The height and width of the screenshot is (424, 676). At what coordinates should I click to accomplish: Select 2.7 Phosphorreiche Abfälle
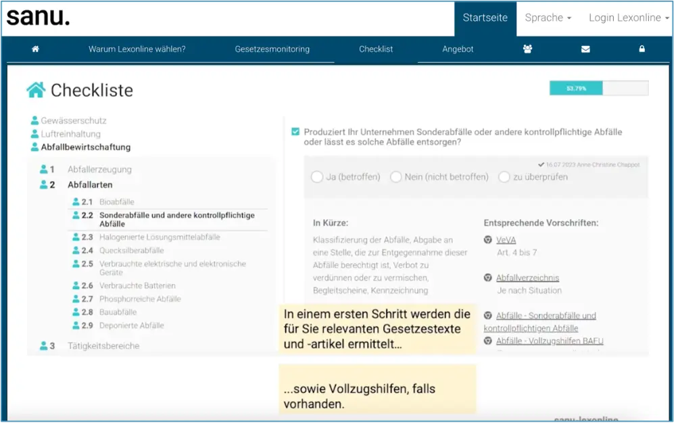[140, 298]
